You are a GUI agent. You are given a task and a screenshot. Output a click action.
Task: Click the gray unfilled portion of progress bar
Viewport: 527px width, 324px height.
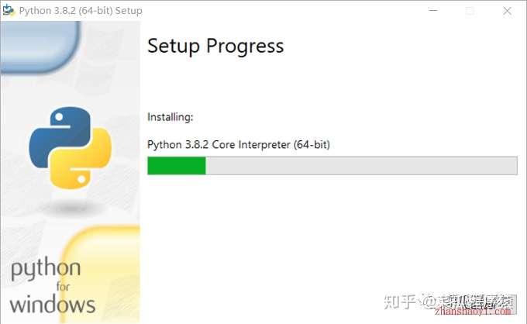click(x=361, y=166)
